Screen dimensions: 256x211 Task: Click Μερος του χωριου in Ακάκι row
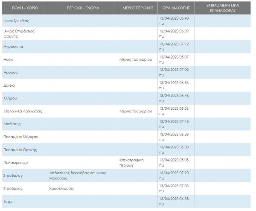point(136,59)
